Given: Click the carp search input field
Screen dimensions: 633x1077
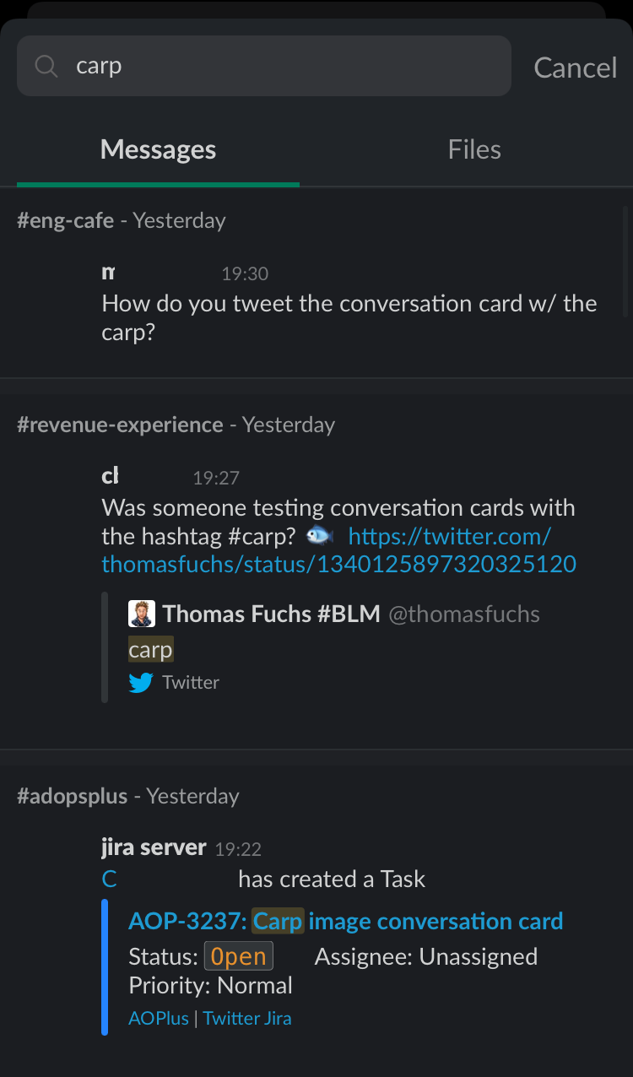Looking at the screenshot, I should 279,66.
